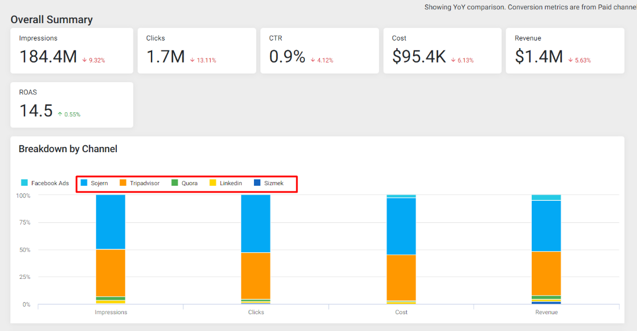Click the Breakdown by Channel heading
637x331 pixels.
[68, 149]
